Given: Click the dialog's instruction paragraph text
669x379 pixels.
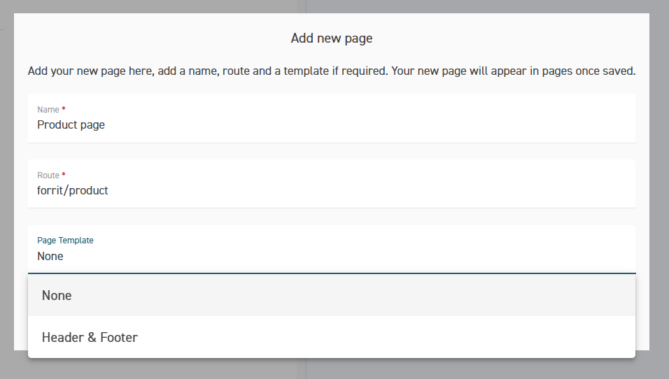Looking at the screenshot, I should click(332, 71).
